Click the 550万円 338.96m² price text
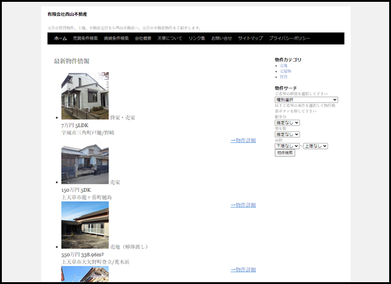Screen dimensions: 391x284 (82, 255)
